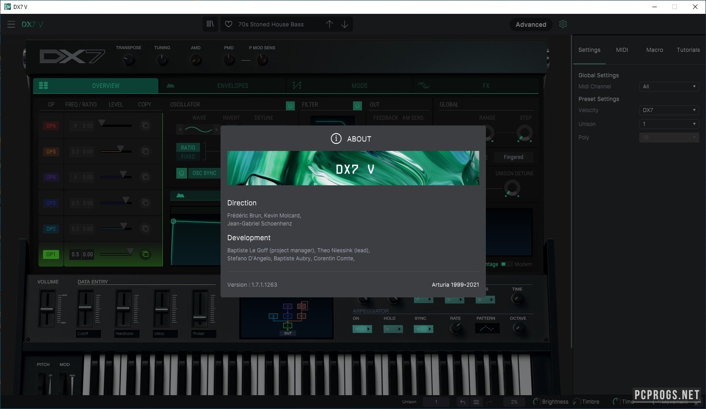
Task: Close the settings panel via gear icon
Action: (x=563, y=24)
